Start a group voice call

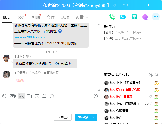coord(112,17)
